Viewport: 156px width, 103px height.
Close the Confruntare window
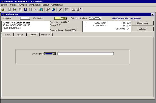click(x=152, y=15)
